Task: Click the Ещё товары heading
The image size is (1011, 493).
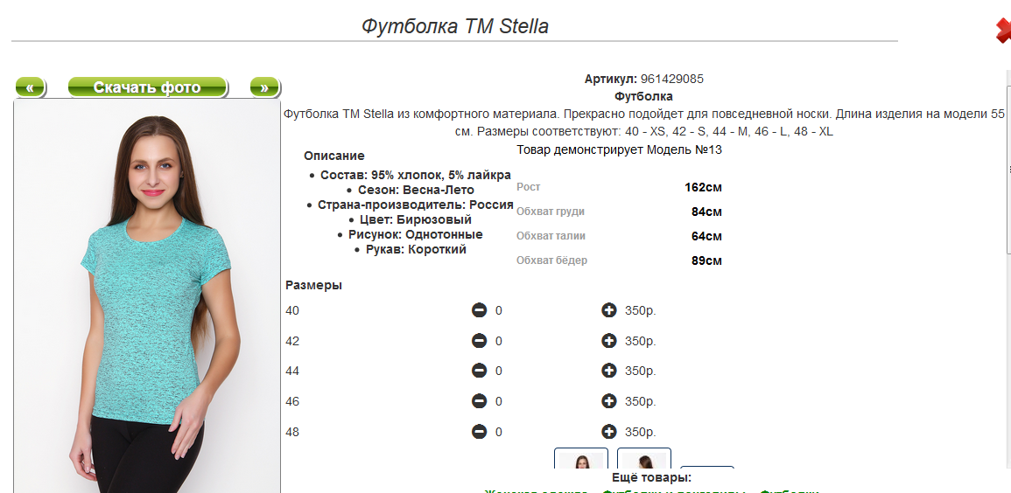Action: [651, 477]
